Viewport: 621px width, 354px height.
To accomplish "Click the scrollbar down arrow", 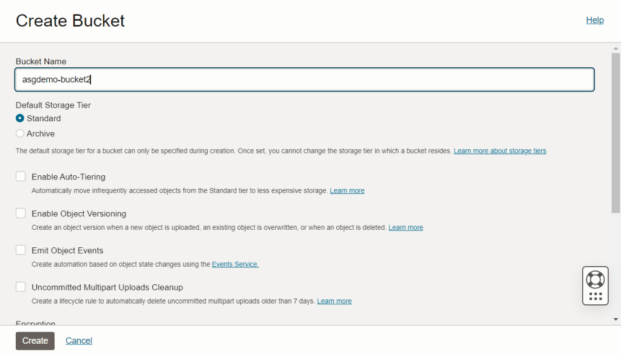I will pyautogui.click(x=616, y=319).
